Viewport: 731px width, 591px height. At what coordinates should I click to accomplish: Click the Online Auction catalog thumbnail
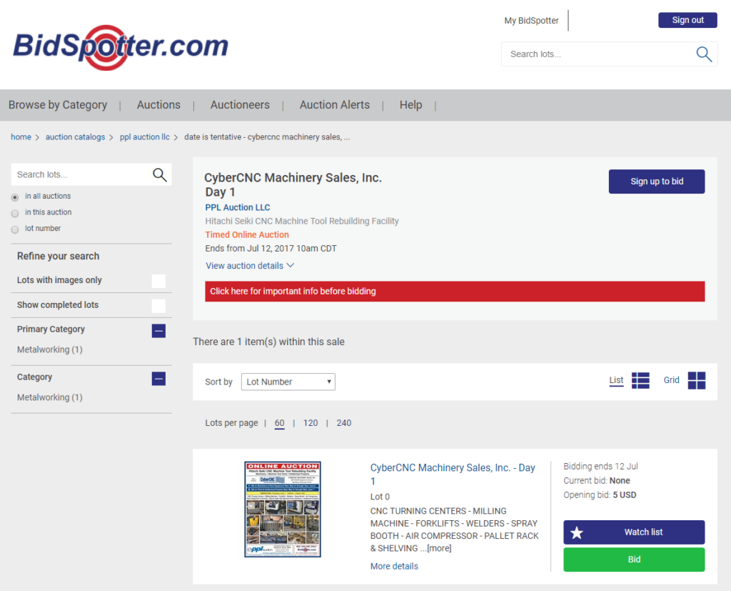[x=282, y=508]
